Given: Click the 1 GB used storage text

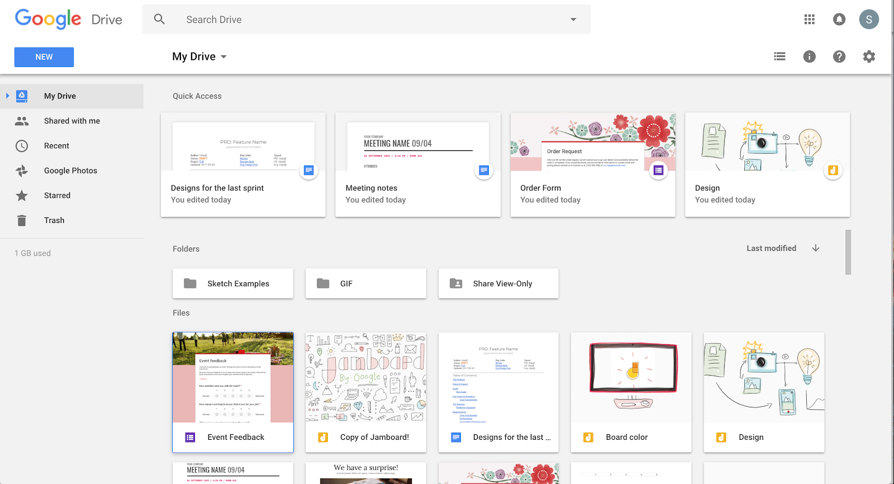Looking at the screenshot, I should 32,253.
